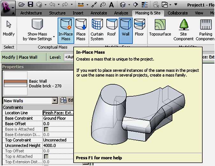Click the Base Offset value field
The width and height of the screenshot is (215, 166).
58,124
